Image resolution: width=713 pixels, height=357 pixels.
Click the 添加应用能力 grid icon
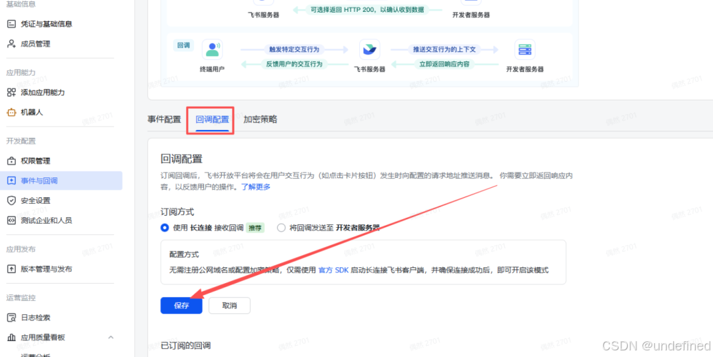11,92
